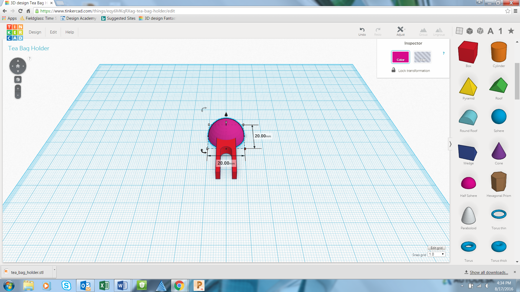Pick the orange Cylinder shape

tap(499, 52)
